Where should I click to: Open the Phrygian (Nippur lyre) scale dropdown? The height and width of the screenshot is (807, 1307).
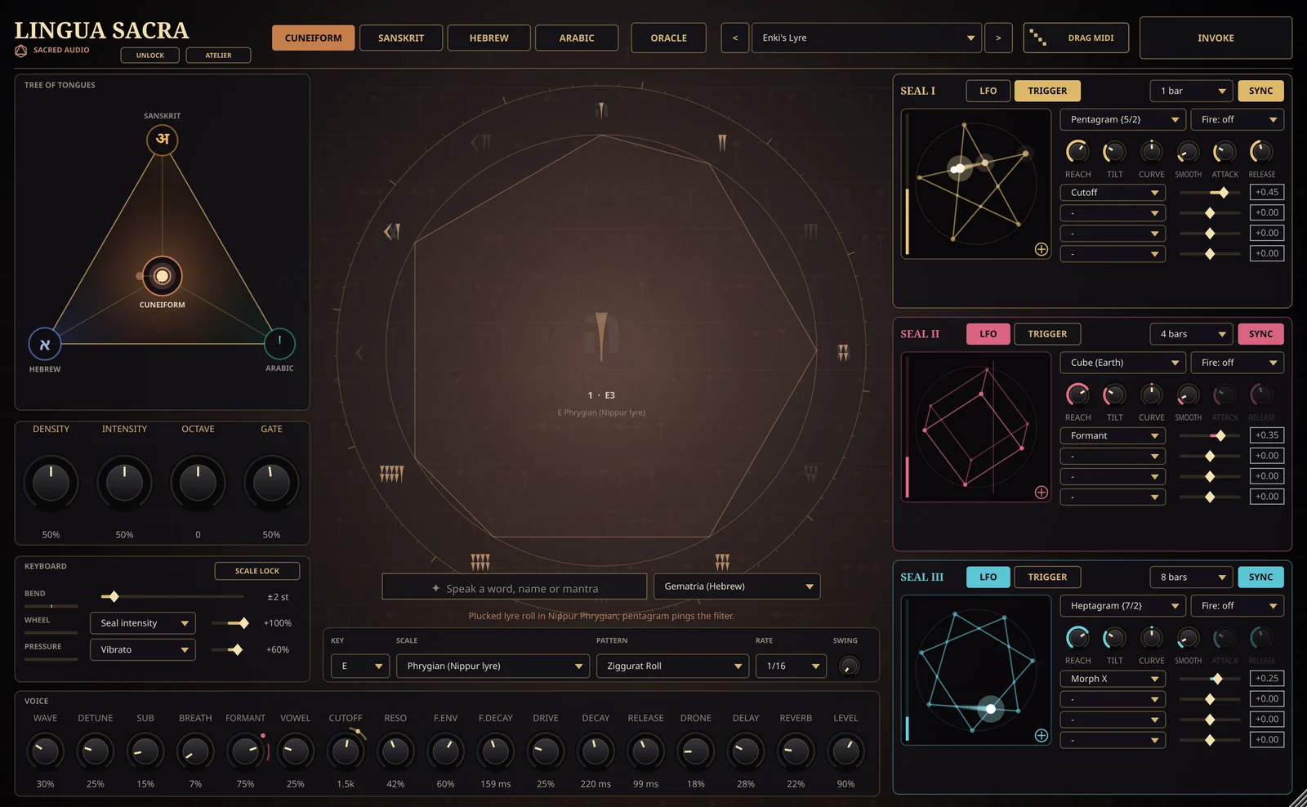[493, 666]
